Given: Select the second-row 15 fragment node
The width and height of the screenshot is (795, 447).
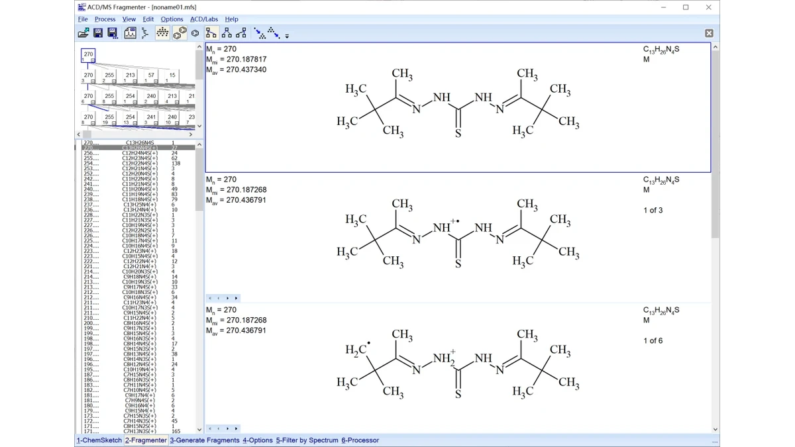Looking at the screenshot, I should 172,76.
